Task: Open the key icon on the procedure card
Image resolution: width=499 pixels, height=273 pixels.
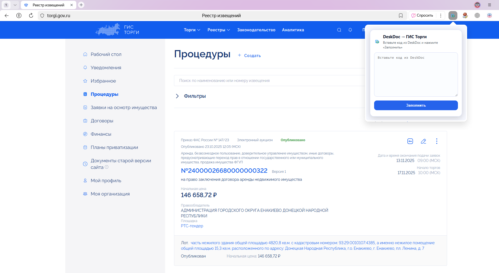Action: pyautogui.click(x=410, y=141)
